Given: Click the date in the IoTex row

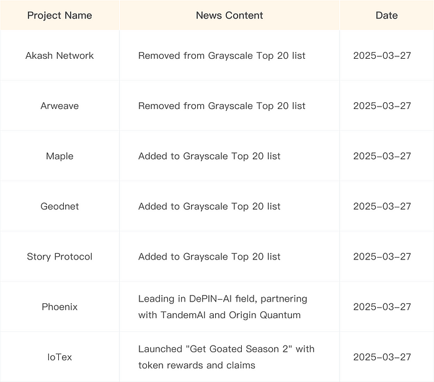Looking at the screenshot, I should 382,357.
